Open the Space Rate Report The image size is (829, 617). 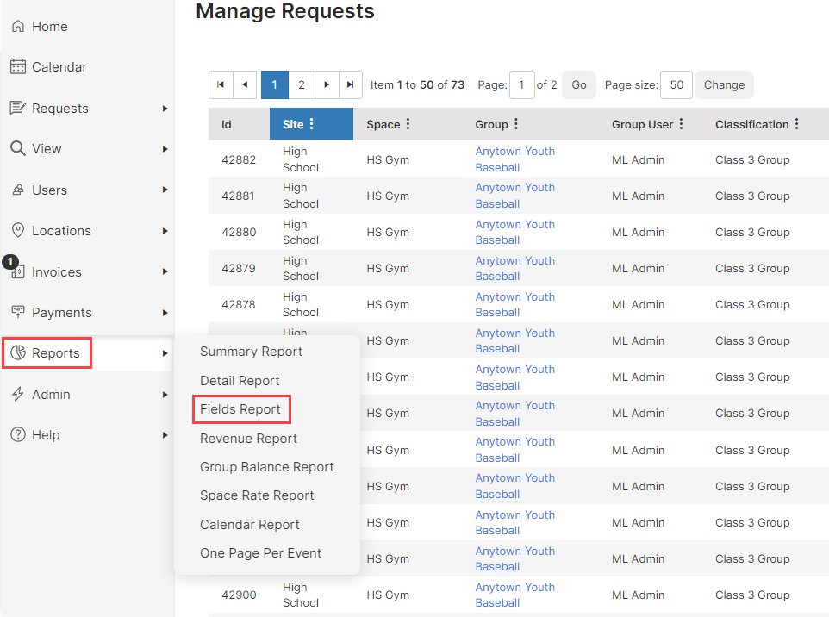(257, 495)
